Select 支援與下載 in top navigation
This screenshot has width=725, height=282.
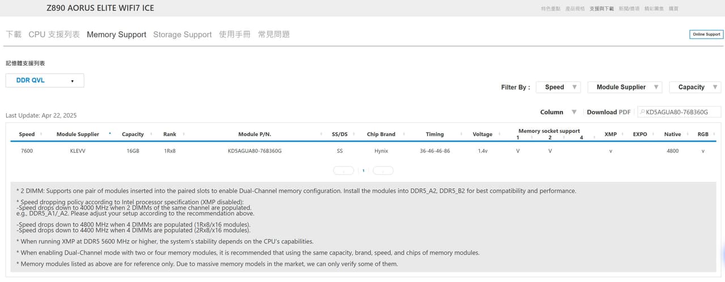tap(601, 8)
